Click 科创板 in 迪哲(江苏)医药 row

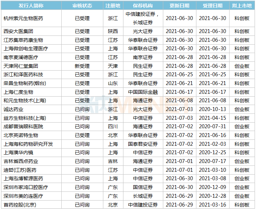pos(242,170)
